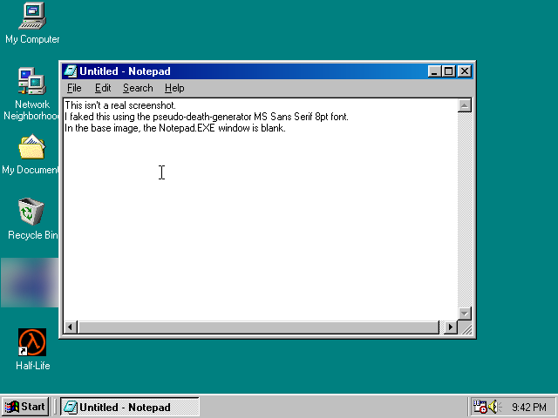Viewport: 558px width, 418px height.
Task: Click the Start button
Action: (24, 407)
